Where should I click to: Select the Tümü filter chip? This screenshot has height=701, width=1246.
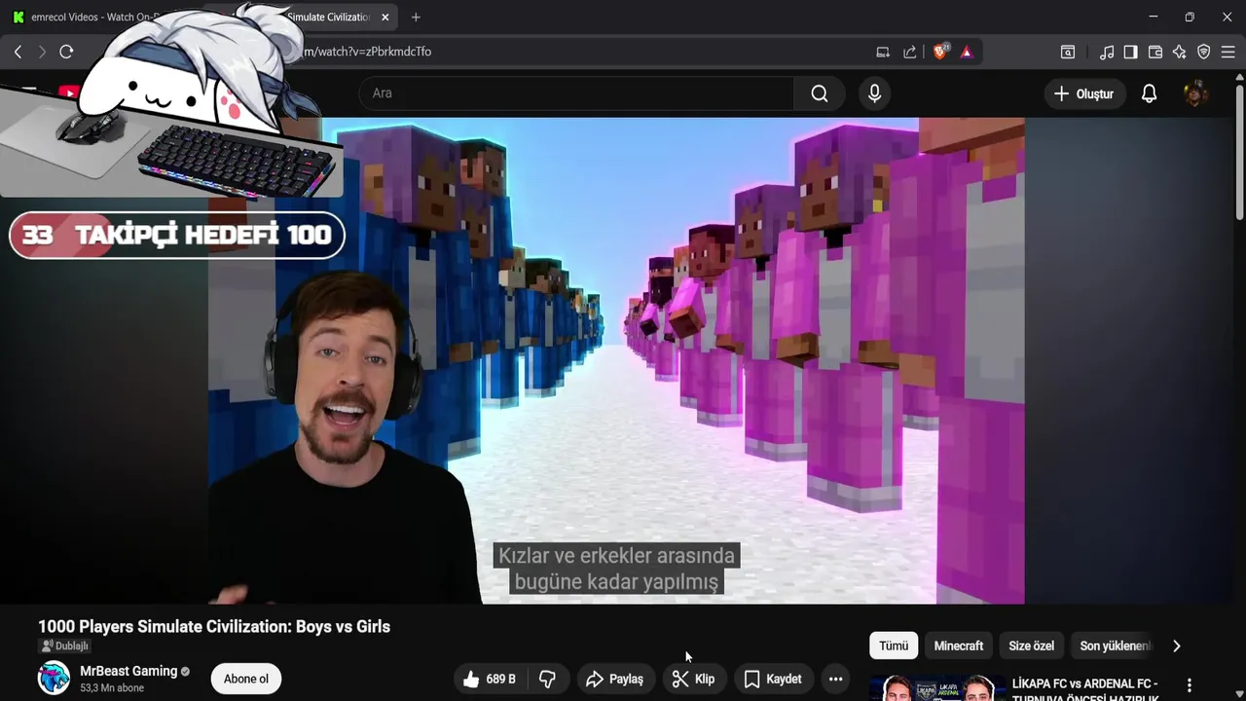pos(894,646)
